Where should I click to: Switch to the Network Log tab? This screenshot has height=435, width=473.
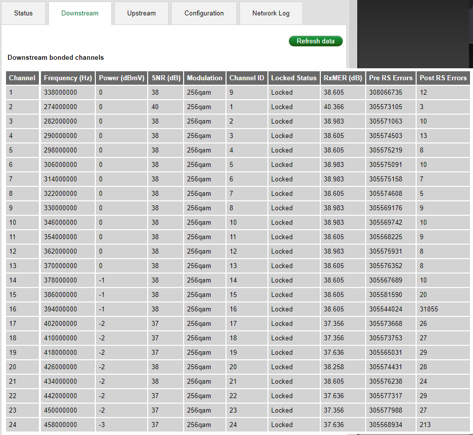point(271,13)
